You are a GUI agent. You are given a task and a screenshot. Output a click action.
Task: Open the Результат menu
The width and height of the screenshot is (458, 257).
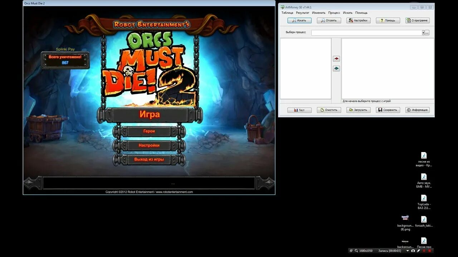click(303, 13)
